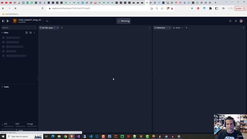
Task: Click the Brave Shields lion icon
Action: [x=168, y=8]
